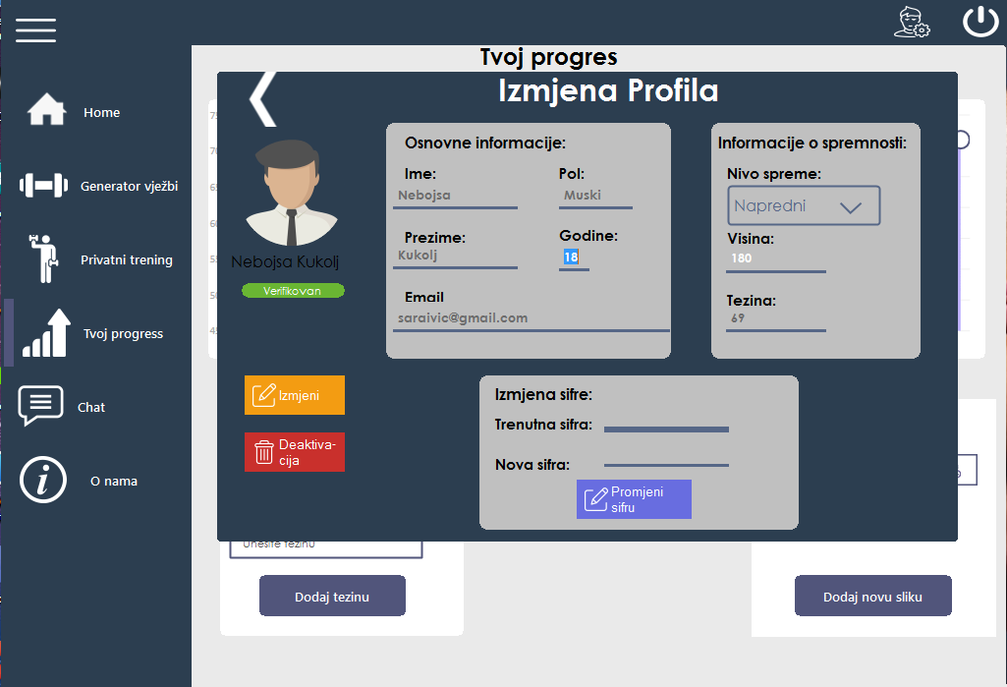Viewport: 1007px width, 687px height.
Task: Click the Privatni trening trainer icon
Action: tap(43, 258)
